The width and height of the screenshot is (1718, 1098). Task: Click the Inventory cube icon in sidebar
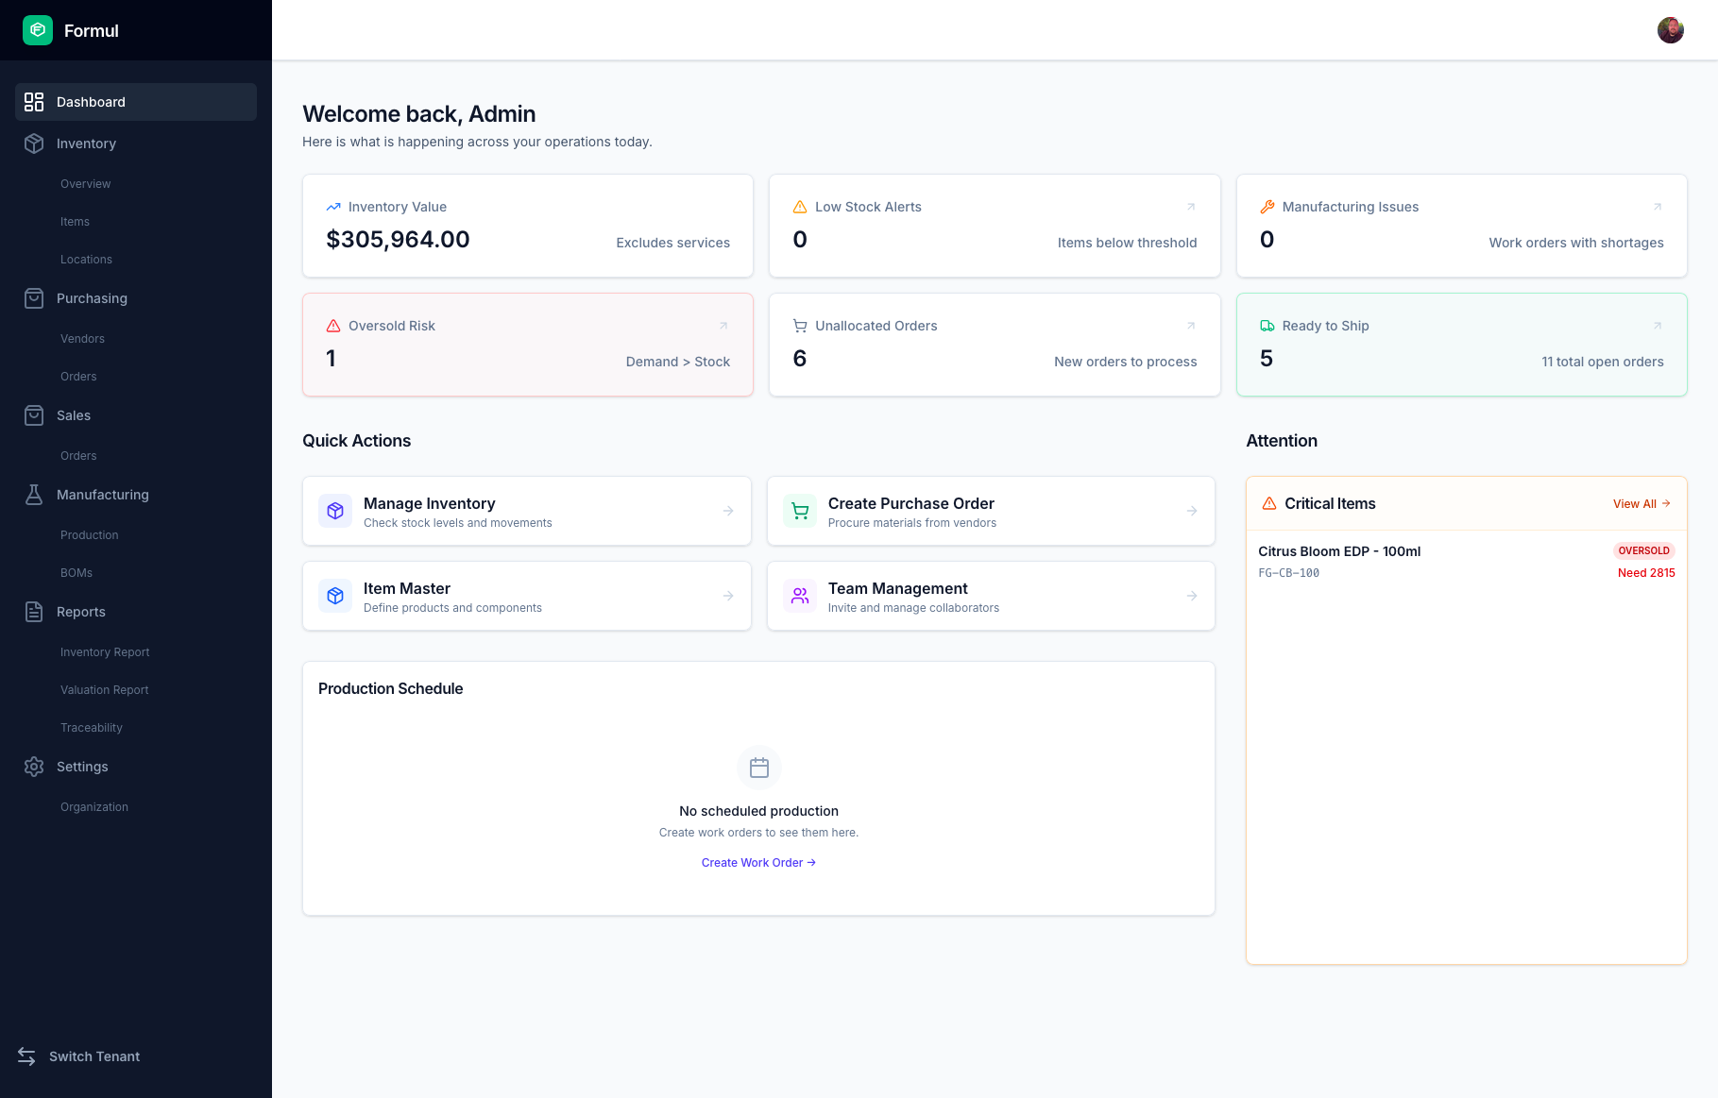34,144
